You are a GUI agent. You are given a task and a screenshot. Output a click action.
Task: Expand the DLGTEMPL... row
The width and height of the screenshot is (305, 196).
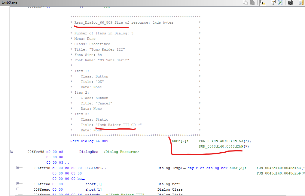[18, 168]
